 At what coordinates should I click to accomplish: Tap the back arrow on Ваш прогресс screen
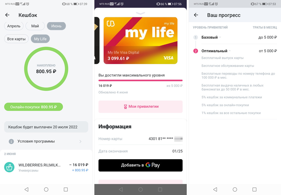[x=196, y=15]
